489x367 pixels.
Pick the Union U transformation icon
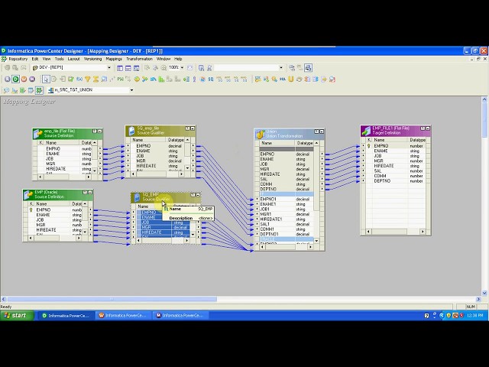290,80
